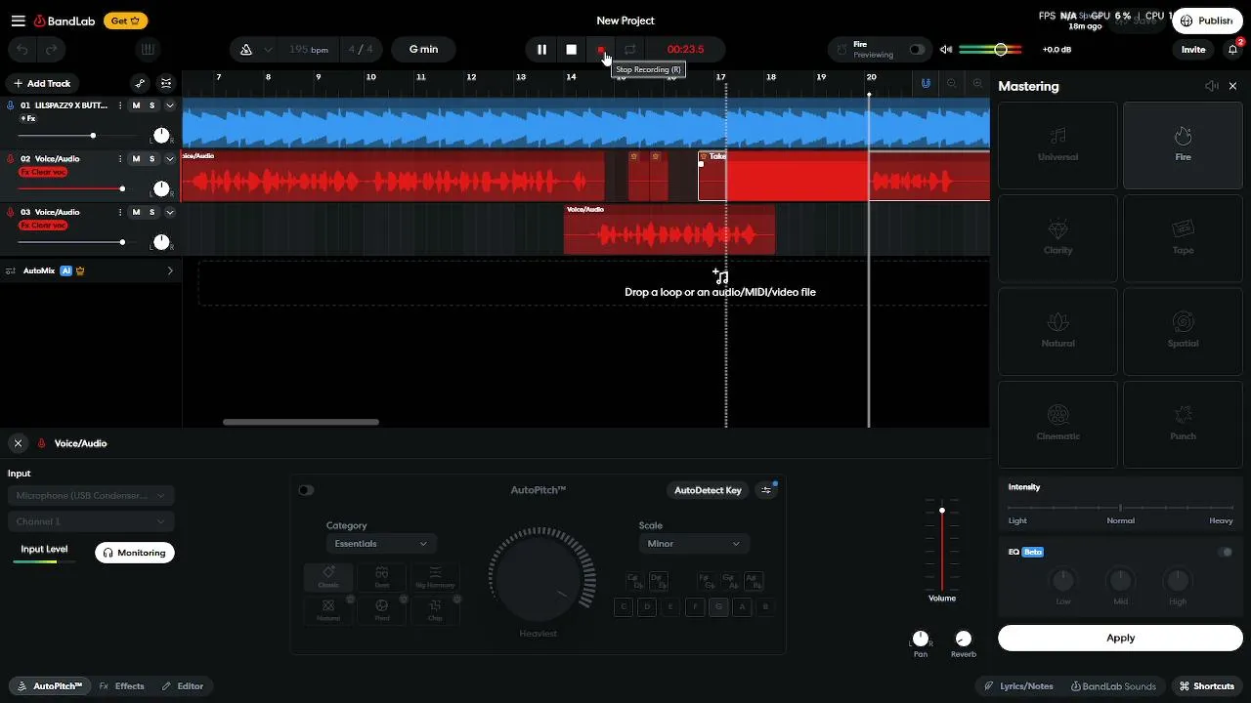Select the Natural mastering preset
1251x703 pixels.
coord(1057,331)
